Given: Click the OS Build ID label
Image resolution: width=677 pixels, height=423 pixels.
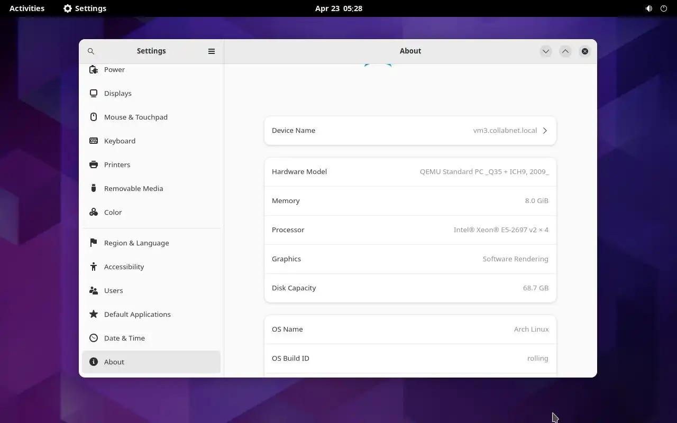Looking at the screenshot, I should 290,358.
